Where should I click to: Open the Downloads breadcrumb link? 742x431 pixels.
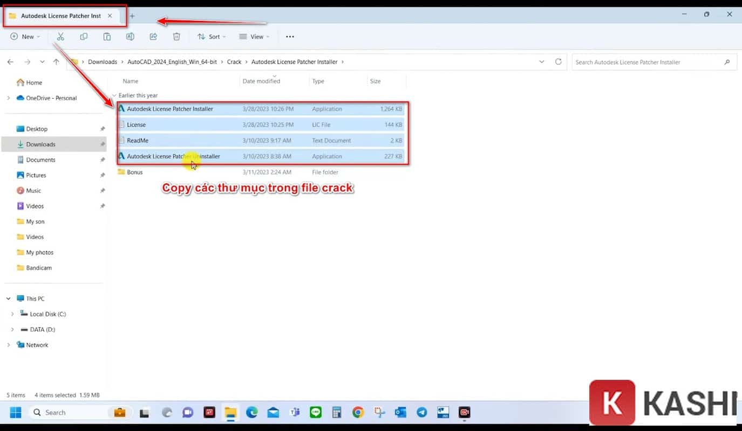[103, 61]
